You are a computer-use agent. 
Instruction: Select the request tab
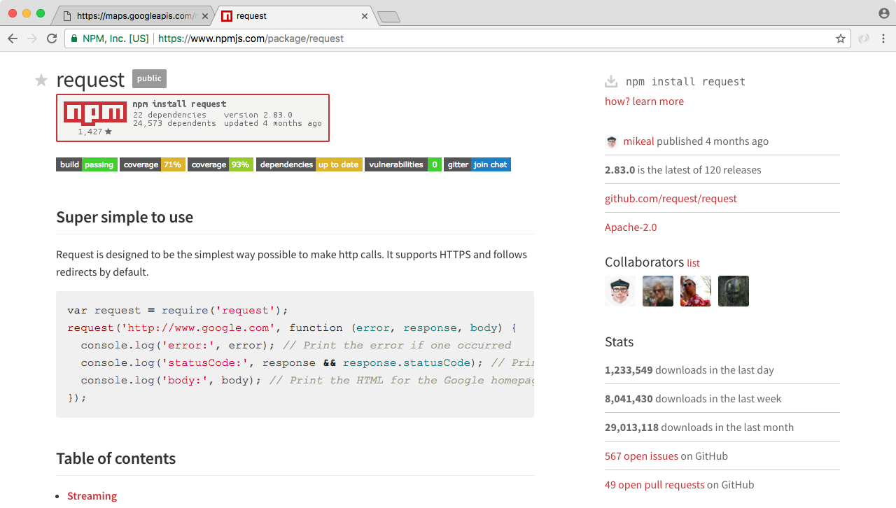point(294,16)
